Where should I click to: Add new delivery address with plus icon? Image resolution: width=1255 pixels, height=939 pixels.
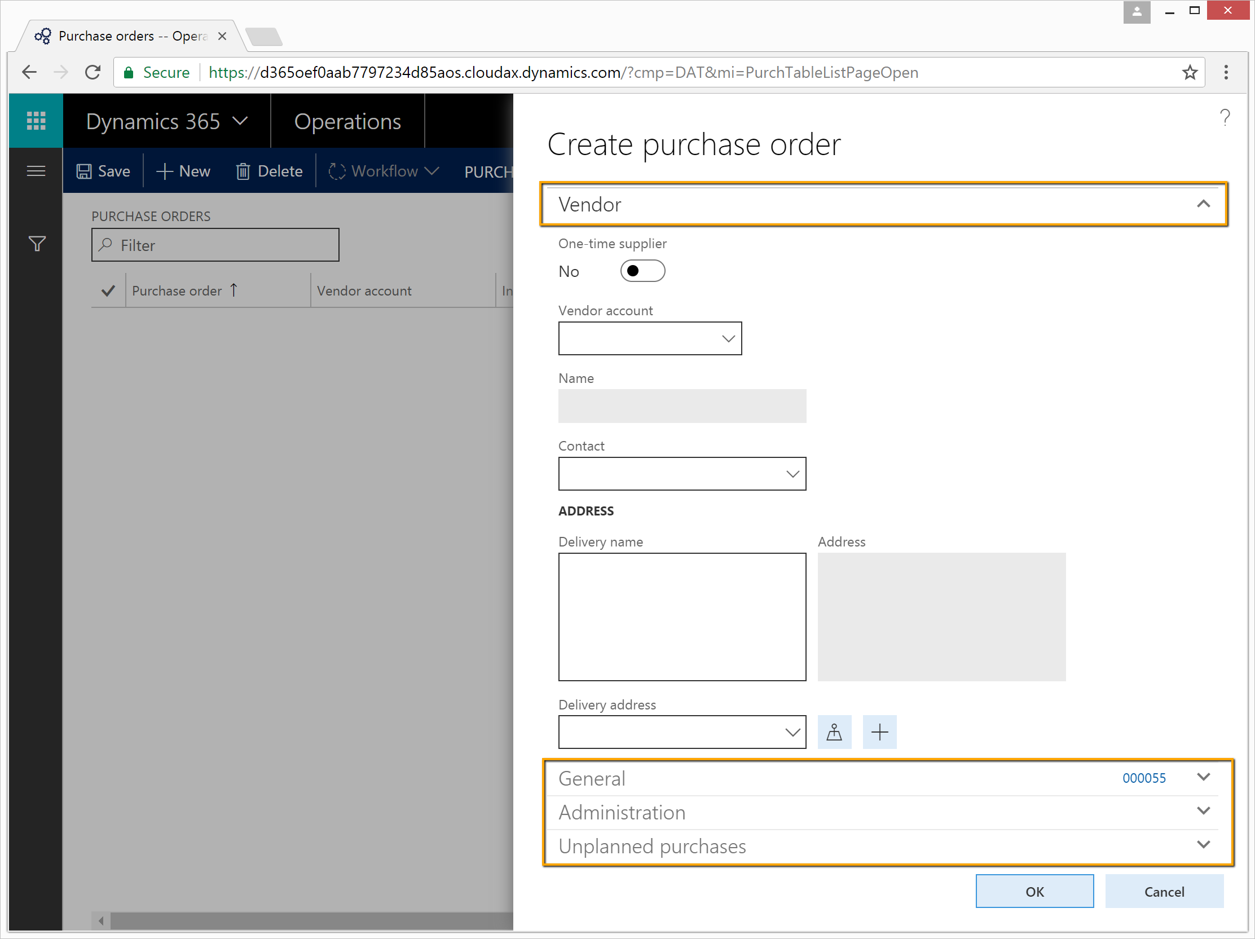pos(879,732)
